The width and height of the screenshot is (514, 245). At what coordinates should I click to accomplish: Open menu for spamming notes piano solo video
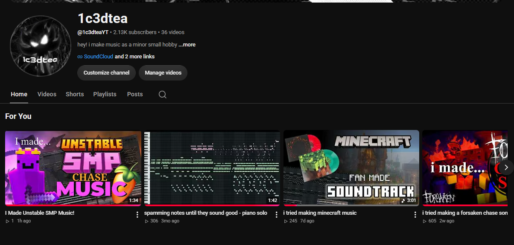click(276, 215)
